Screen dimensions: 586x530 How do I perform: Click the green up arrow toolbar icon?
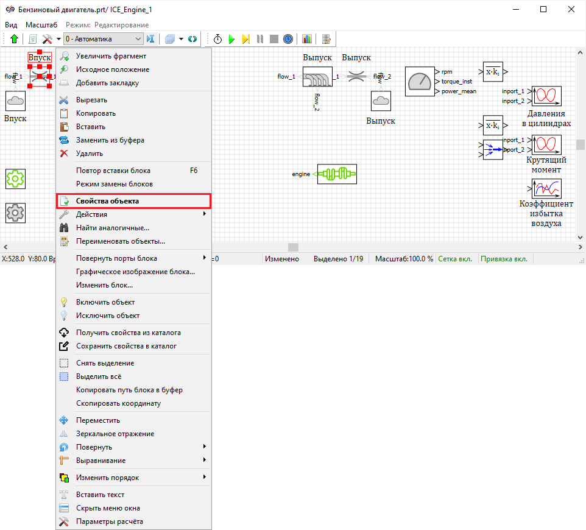pyautogui.click(x=14, y=39)
